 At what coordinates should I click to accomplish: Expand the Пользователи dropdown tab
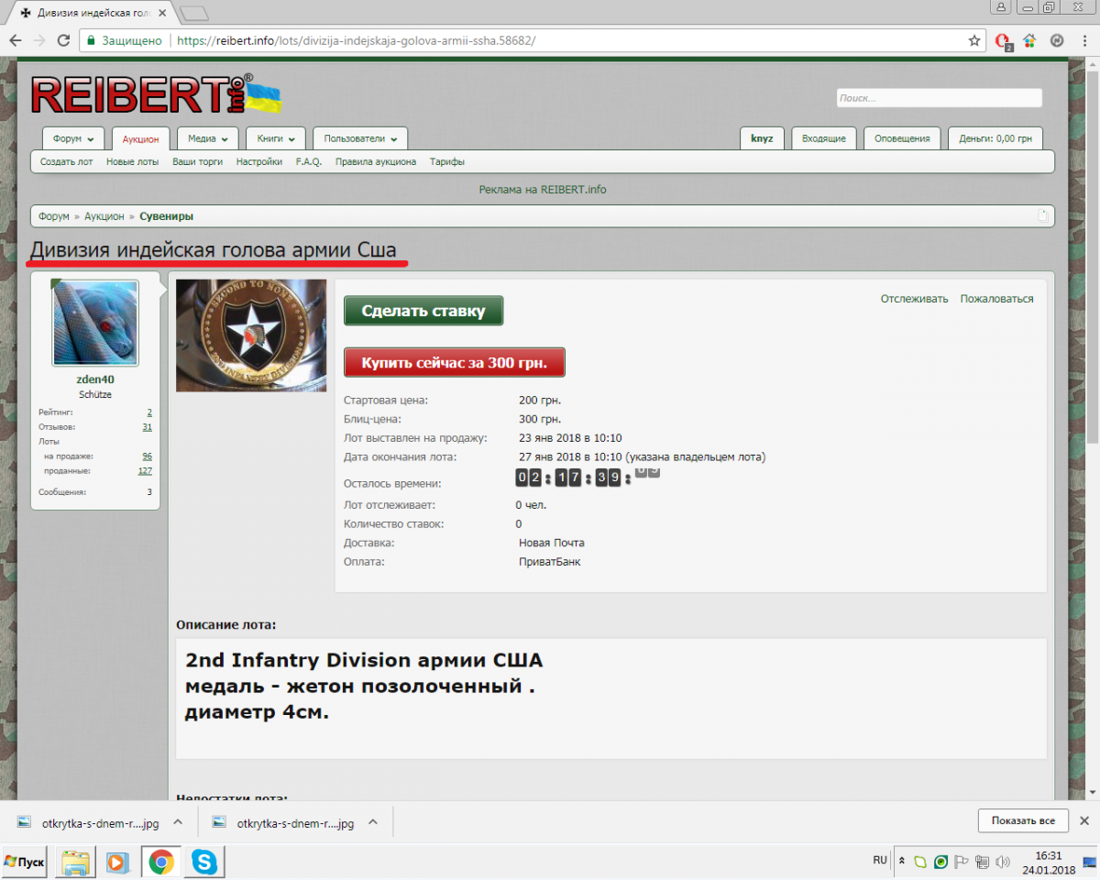click(x=360, y=138)
